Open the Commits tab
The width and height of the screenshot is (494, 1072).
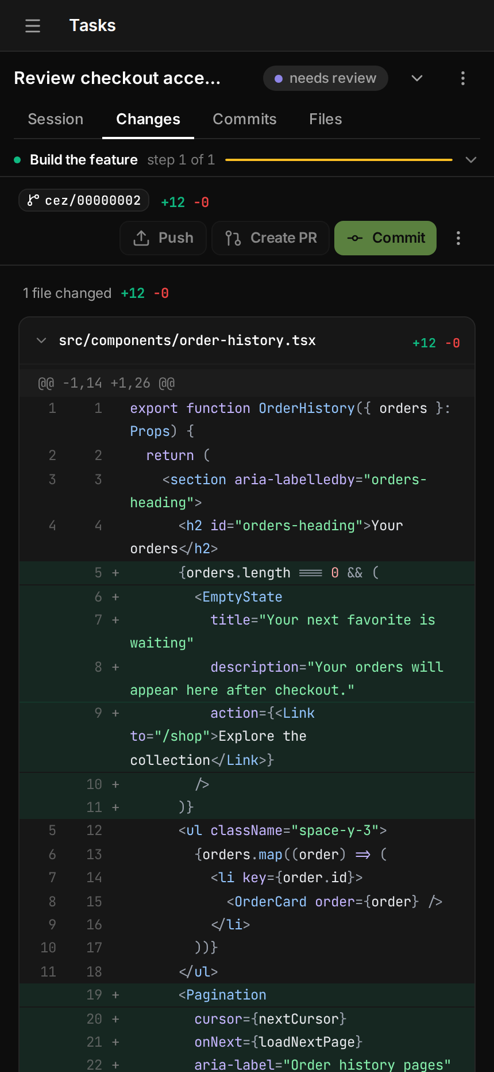tap(245, 119)
